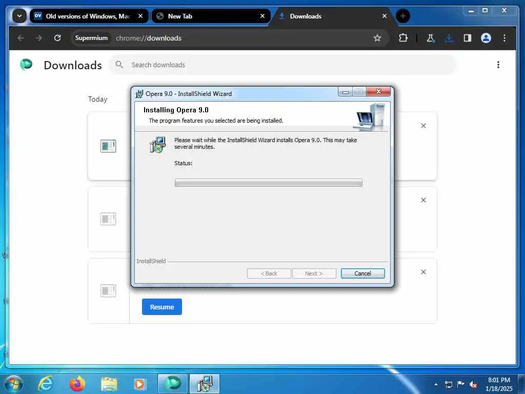Launch Firefox from taskbar

77,384
